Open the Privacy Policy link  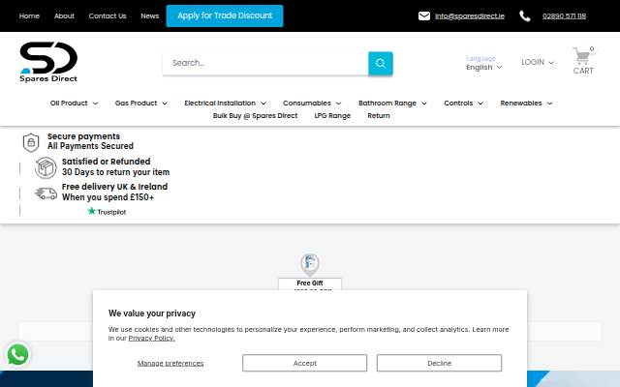click(x=151, y=338)
